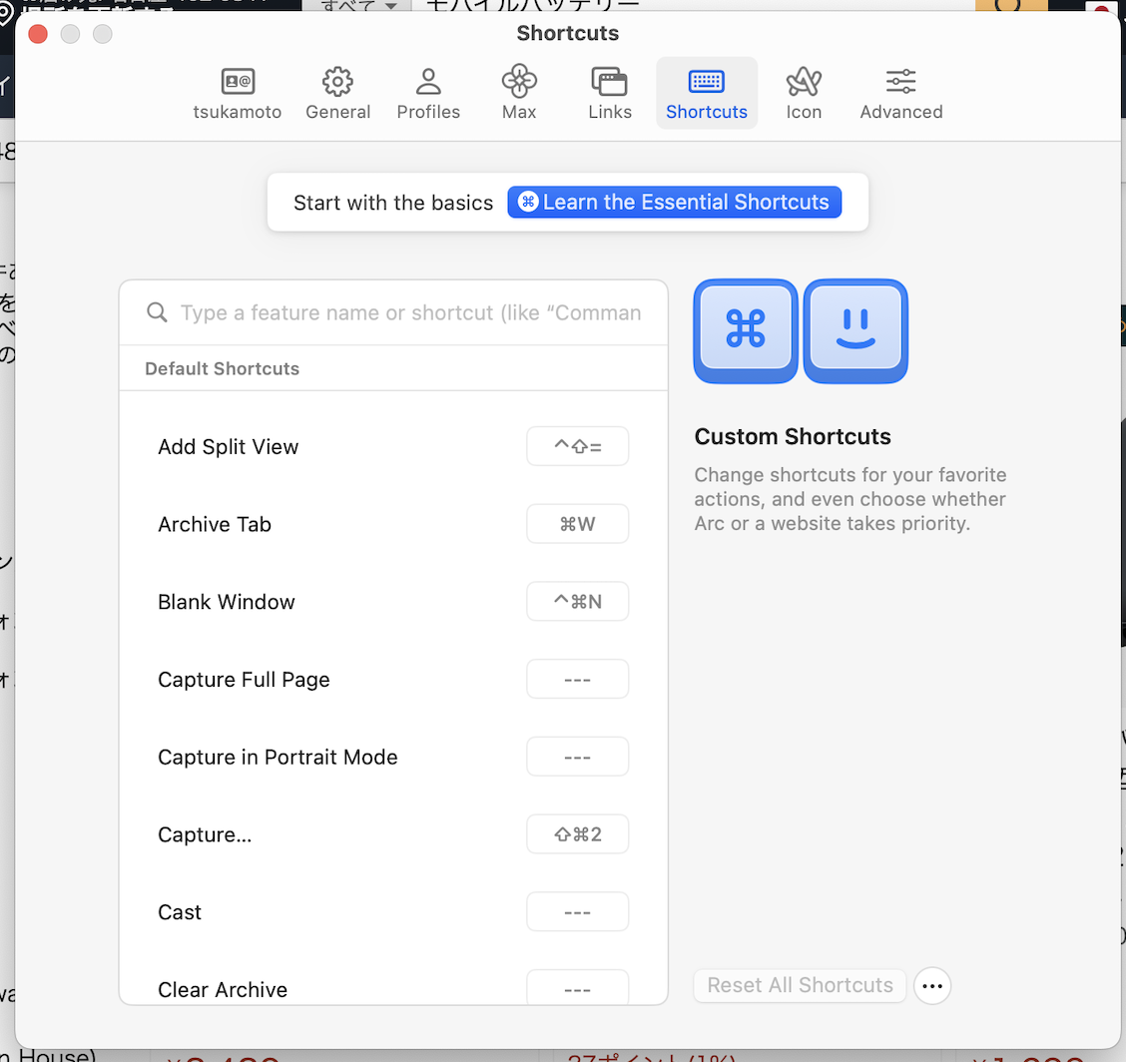Set a shortcut for Capture Full Page
Screen dimensions: 1126x1062
point(577,680)
